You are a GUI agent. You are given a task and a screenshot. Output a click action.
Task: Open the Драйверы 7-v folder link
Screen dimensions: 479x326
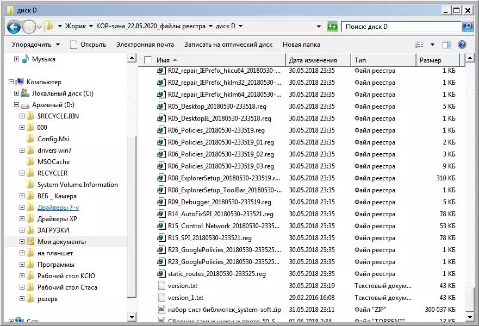pos(58,207)
